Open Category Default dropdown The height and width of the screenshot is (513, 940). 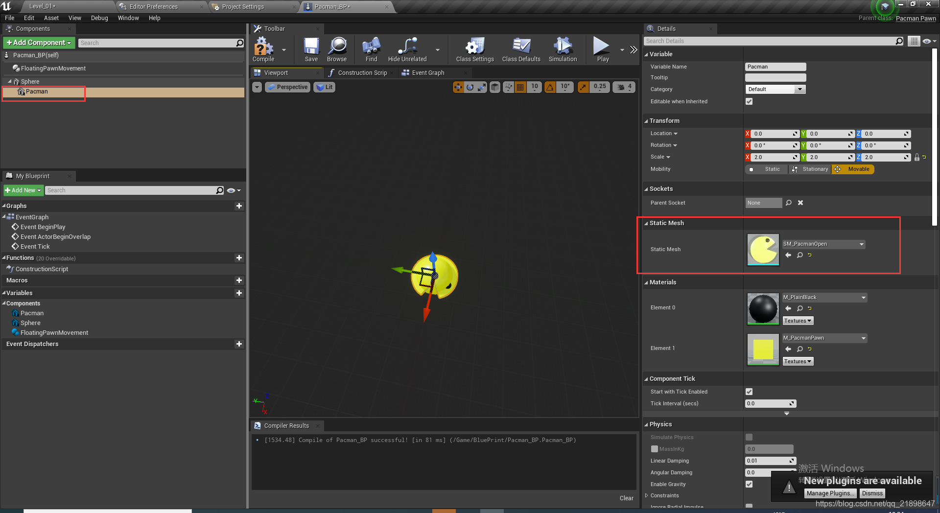775,89
